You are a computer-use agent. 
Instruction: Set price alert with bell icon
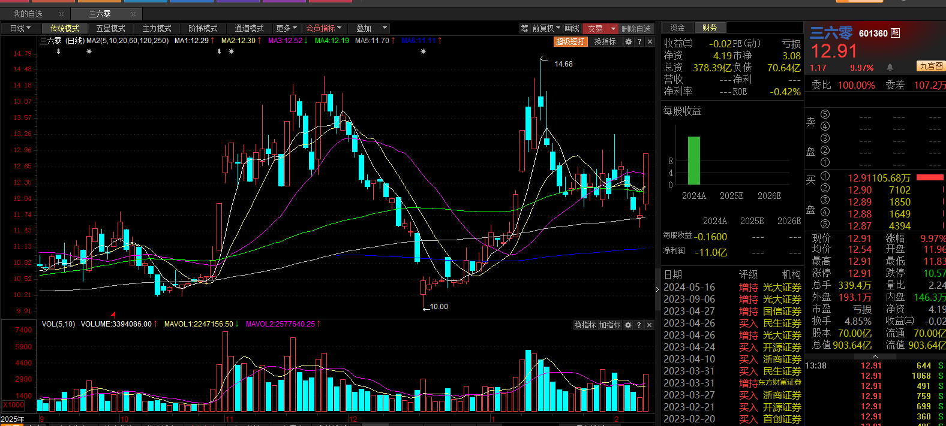click(x=890, y=67)
